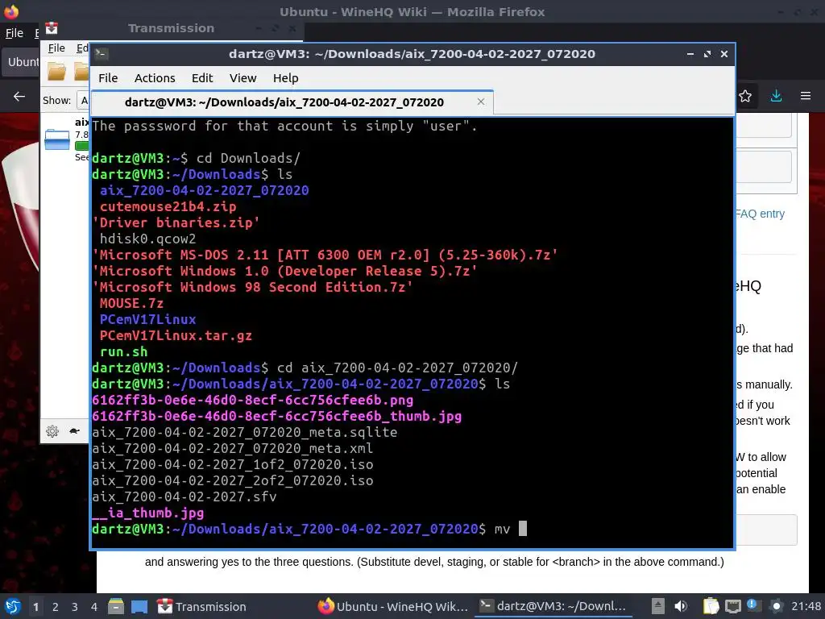Click MOUSE.7z entry in terminal listing
The image size is (825, 619).
coord(131,303)
